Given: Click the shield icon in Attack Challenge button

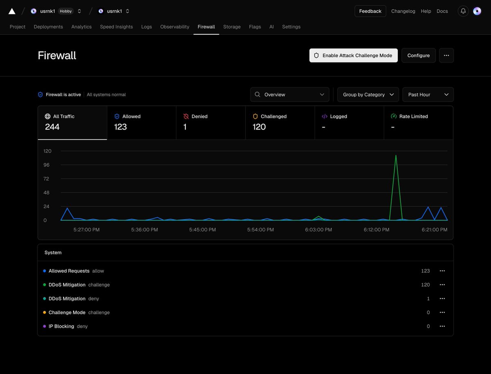Looking at the screenshot, I should [316, 56].
